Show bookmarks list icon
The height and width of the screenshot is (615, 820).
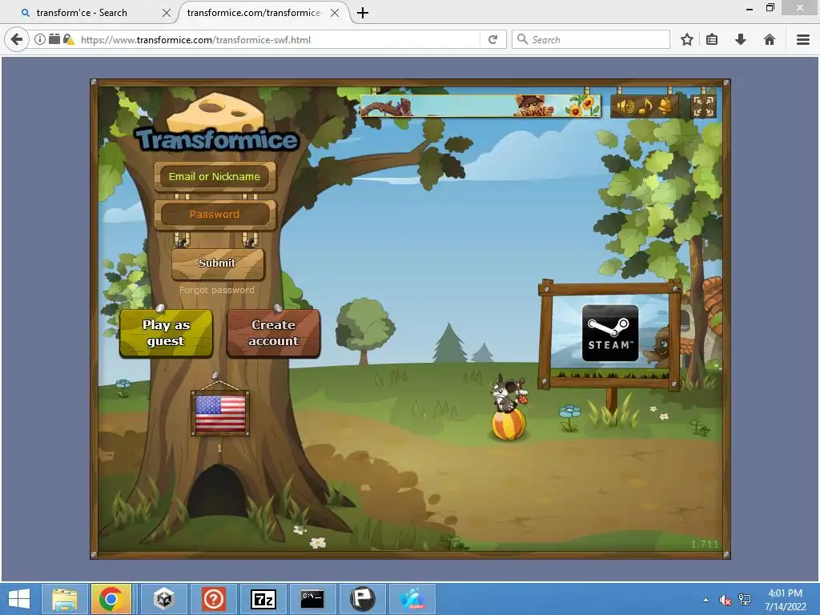pyautogui.click(x=712, y=39)
